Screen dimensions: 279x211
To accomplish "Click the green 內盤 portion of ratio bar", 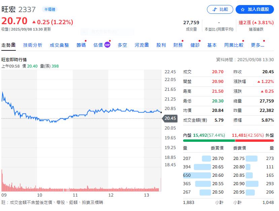I will pos(209,141).
